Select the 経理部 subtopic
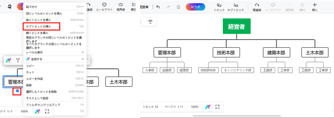Screen dimensions: 334x118 [184, 70]
